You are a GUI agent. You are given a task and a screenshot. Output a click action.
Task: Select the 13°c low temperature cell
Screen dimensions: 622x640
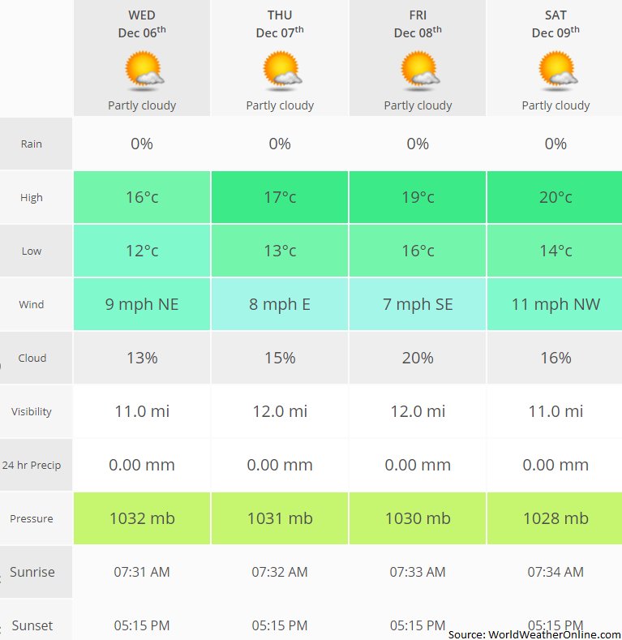280,251
